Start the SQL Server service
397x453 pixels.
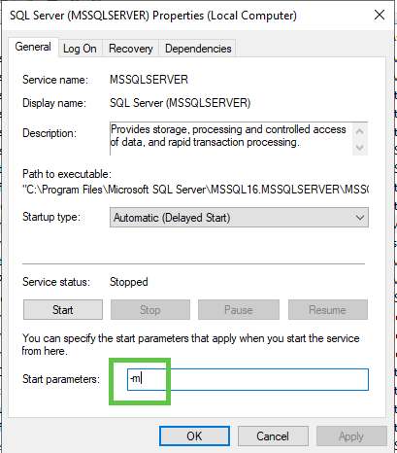pos(63,310)
